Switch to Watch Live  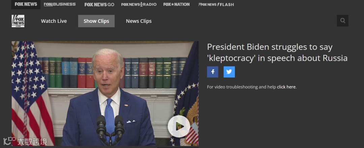click(54, 21)
